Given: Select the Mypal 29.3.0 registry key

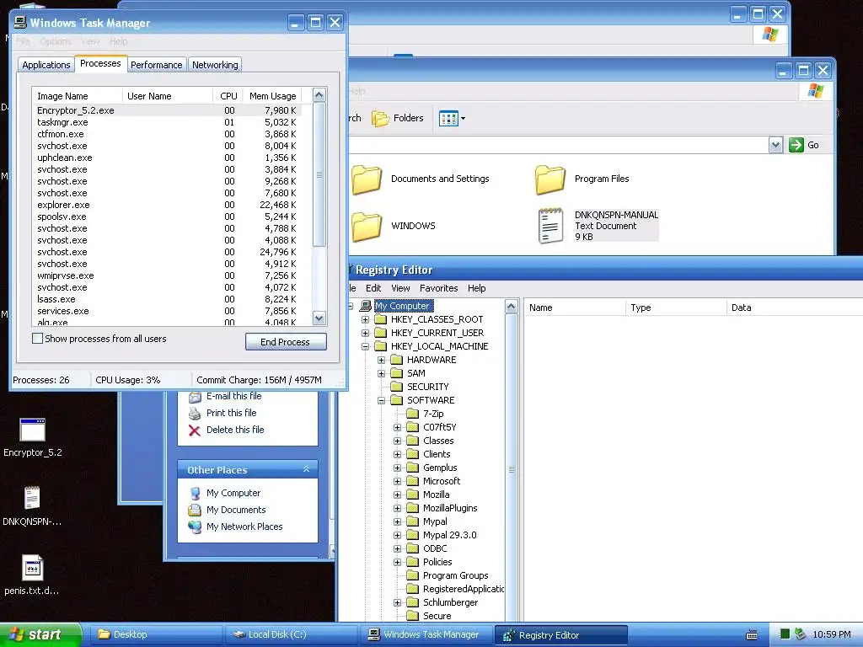Looking at the screenshot, I should (442, 535).
